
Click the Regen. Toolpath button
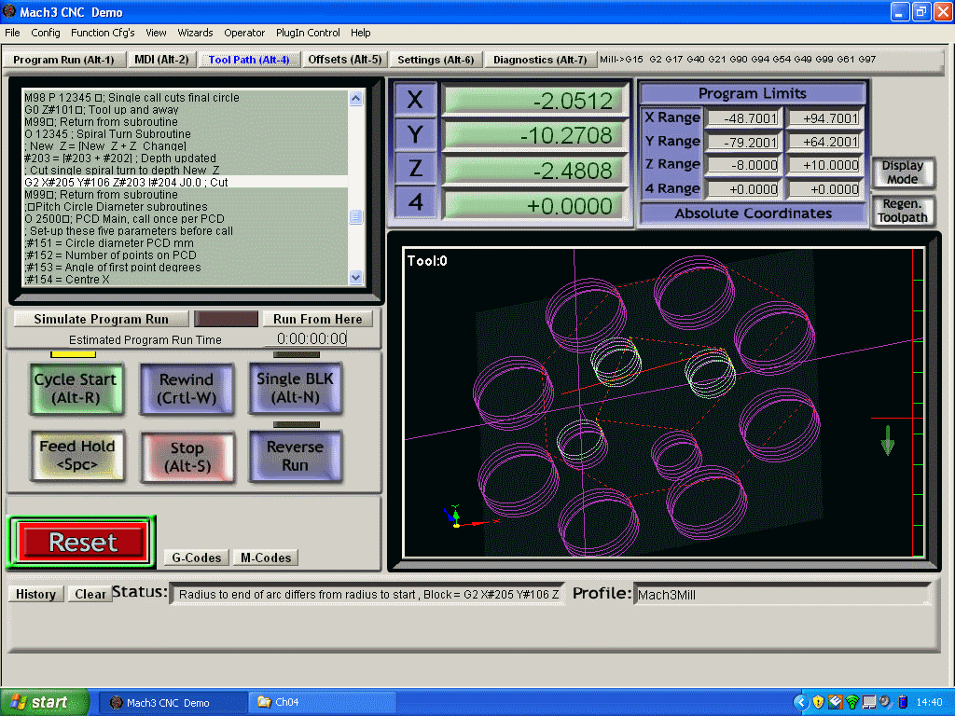903,211
